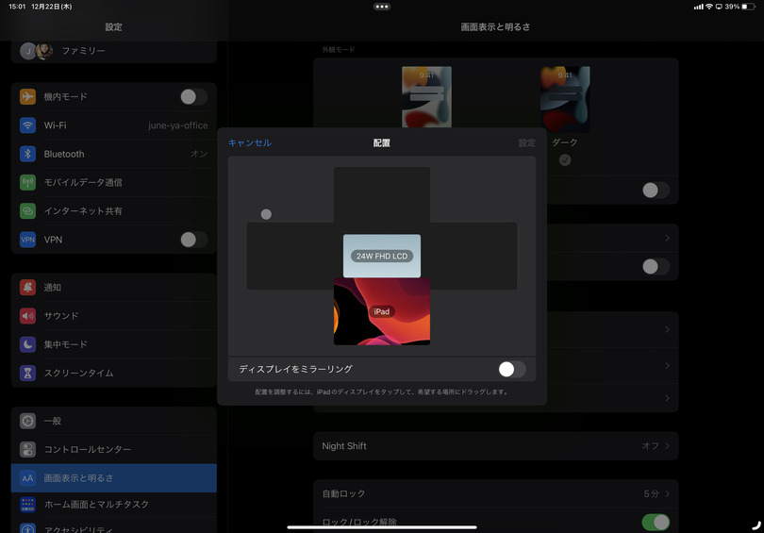Tap the Accessibility icon

point(27,528)
